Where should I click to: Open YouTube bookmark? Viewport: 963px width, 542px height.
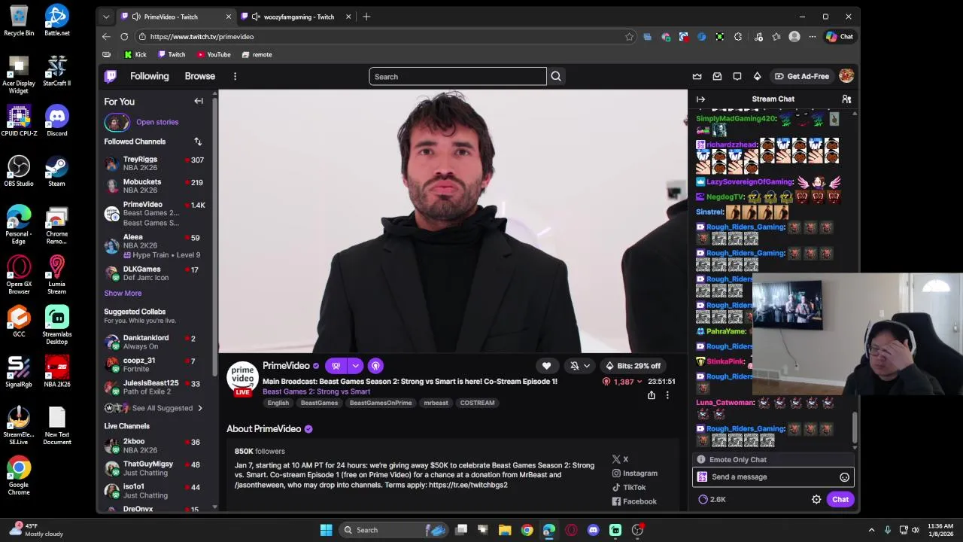click(x=214, y=54)
